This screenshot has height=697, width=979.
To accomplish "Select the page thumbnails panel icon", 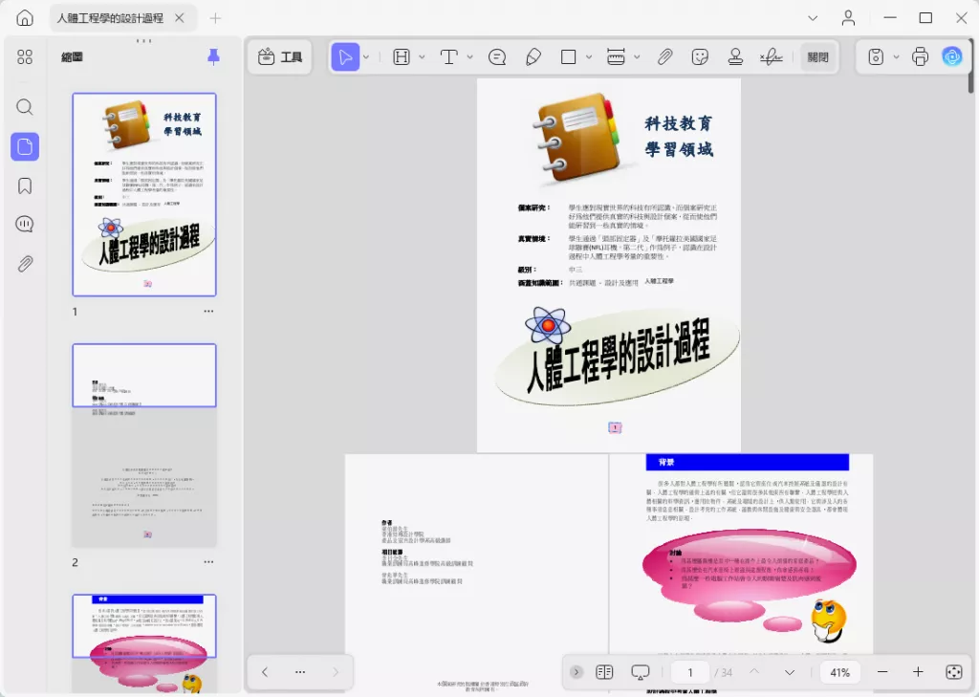I will [x=25, y=147].
